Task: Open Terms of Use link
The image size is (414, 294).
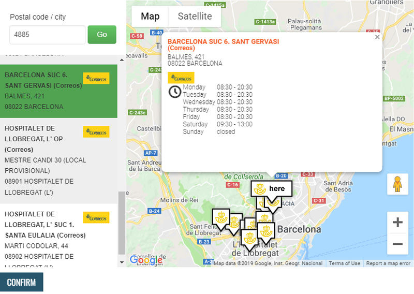Action: [x=344, y=263]
